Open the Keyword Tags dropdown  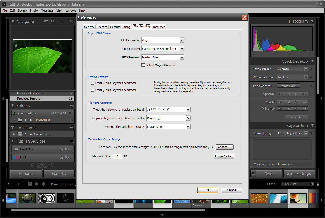tap(292, 133)
